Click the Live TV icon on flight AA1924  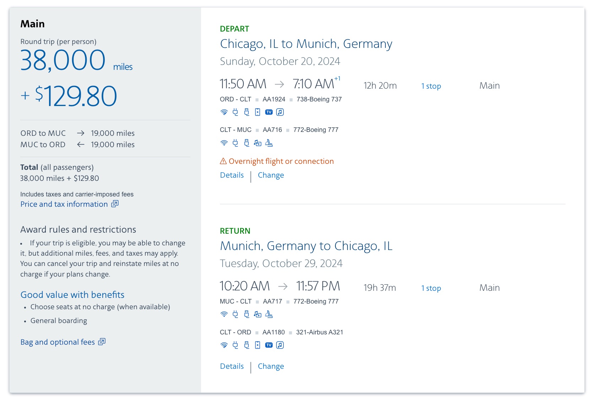tap(269, 112)
